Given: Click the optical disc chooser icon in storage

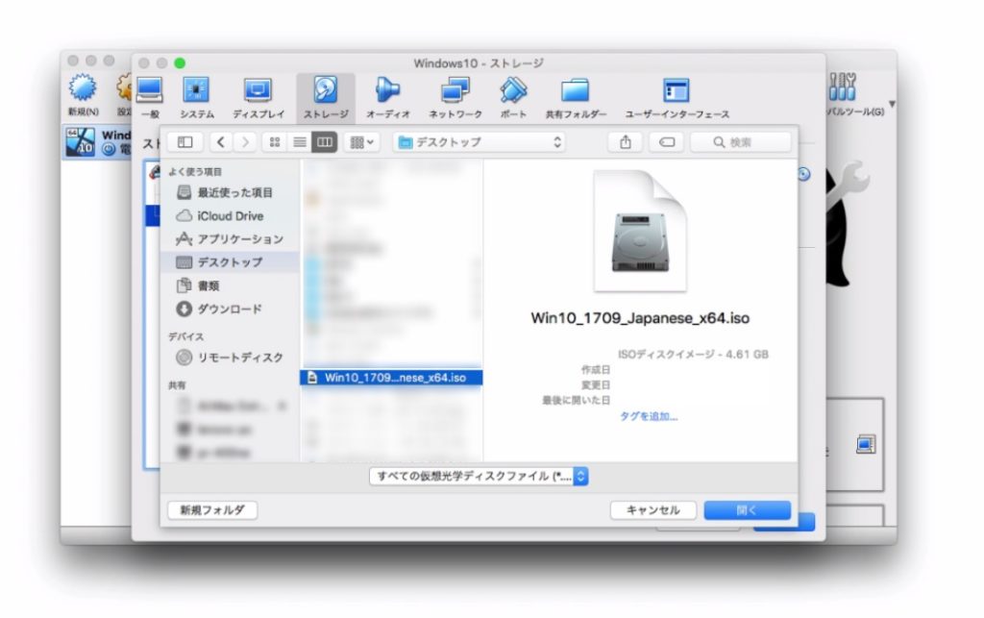Looking at the screenshot, I should (804, 174).
